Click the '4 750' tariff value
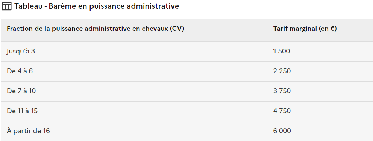This screenshot has width=373, height=141. [282, 111]
